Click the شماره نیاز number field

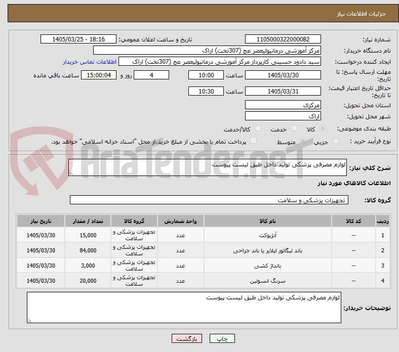[x=283, y=39]
